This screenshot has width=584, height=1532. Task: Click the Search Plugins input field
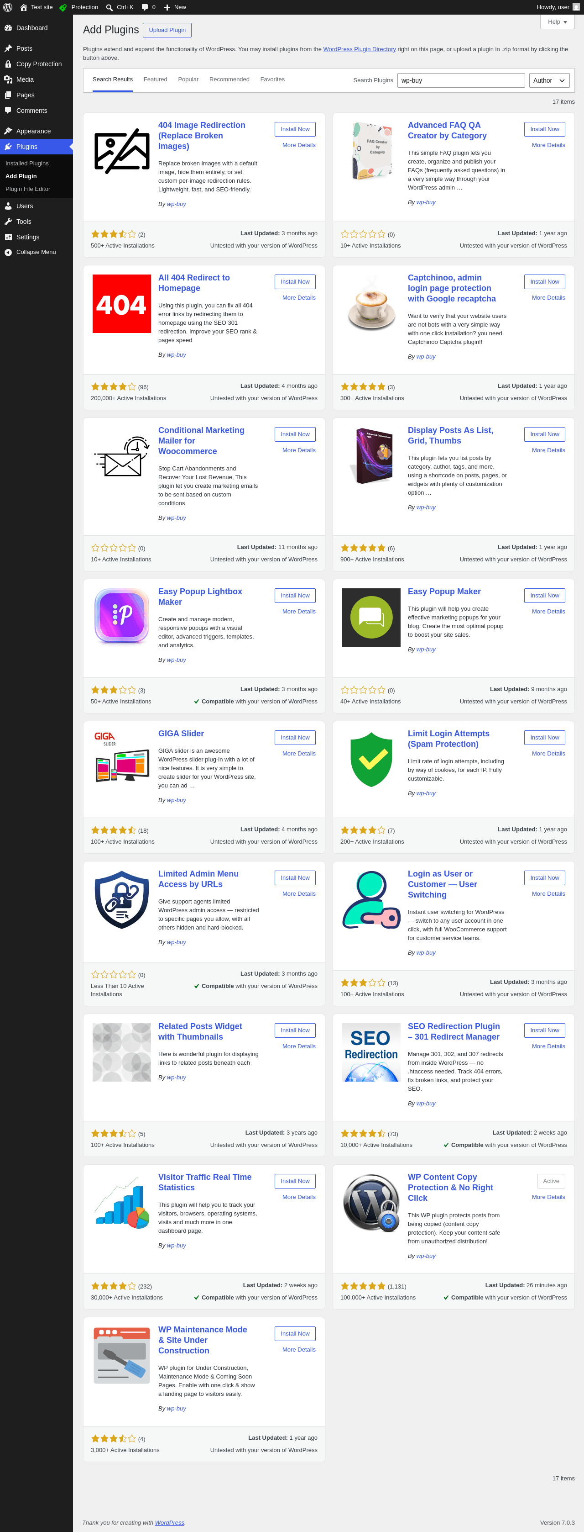(461, 80)
